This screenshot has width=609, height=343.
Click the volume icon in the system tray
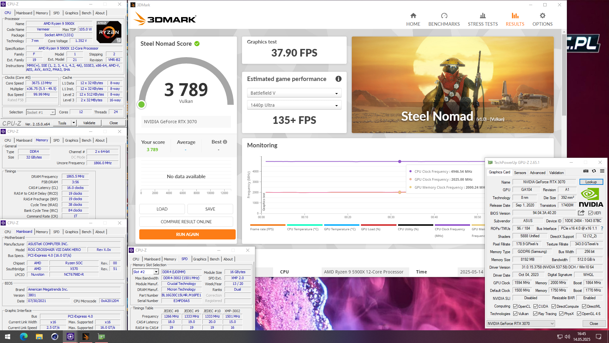(567, 337)
